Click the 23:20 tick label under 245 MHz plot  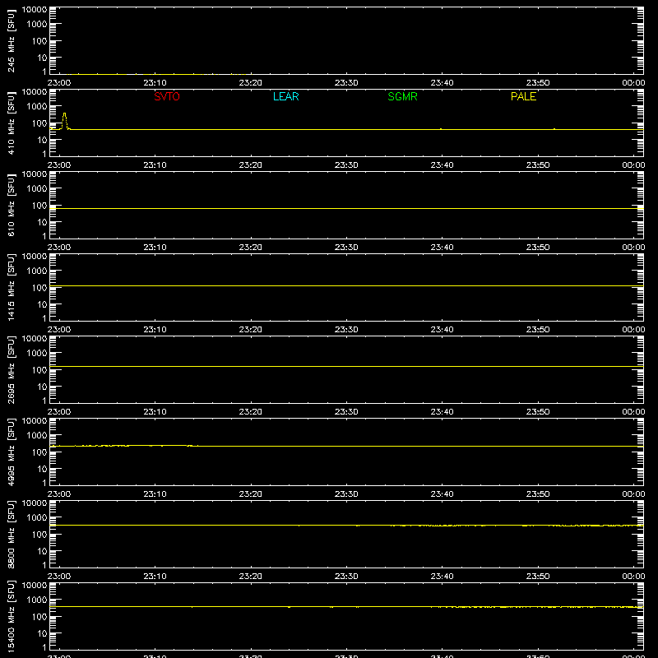(251, 83)
